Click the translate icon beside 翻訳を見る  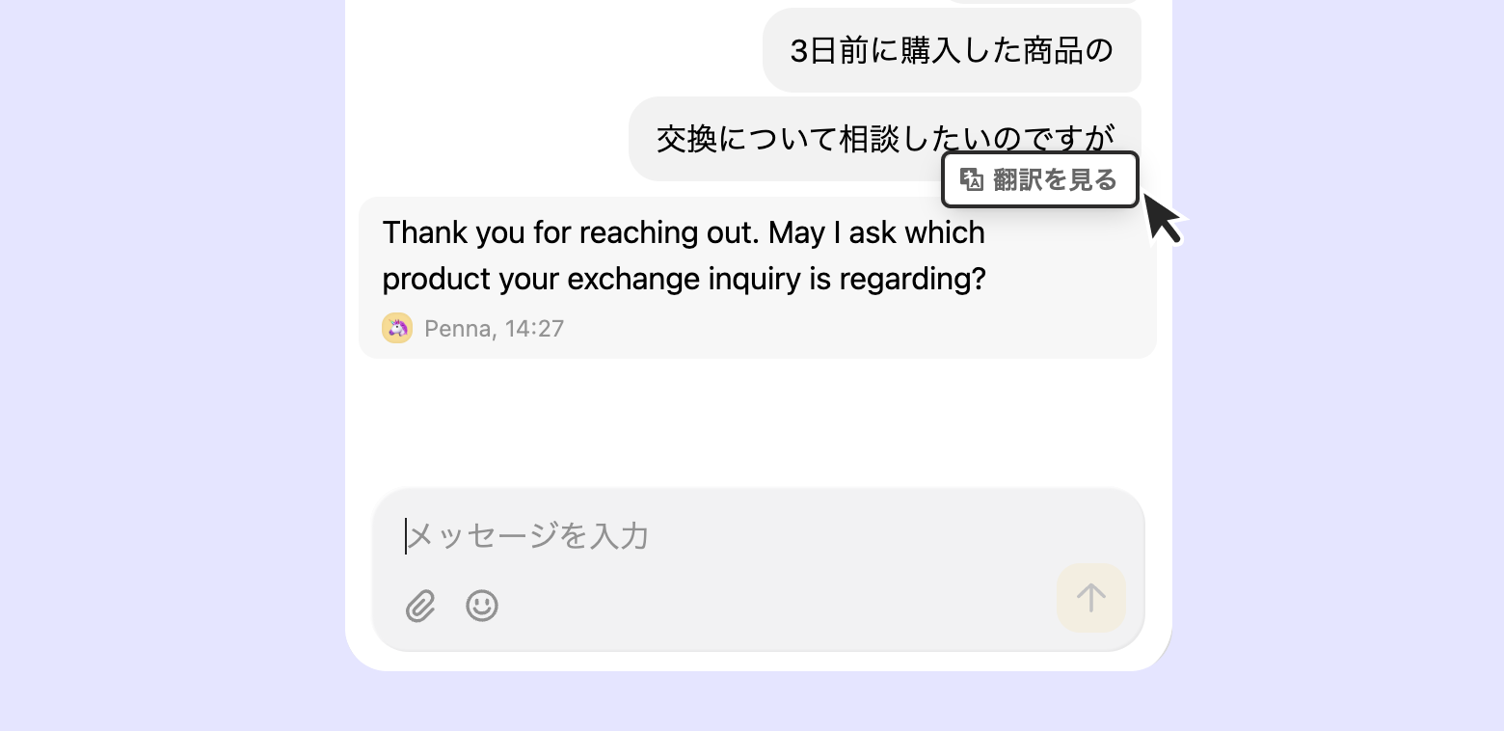click(972, 179)
